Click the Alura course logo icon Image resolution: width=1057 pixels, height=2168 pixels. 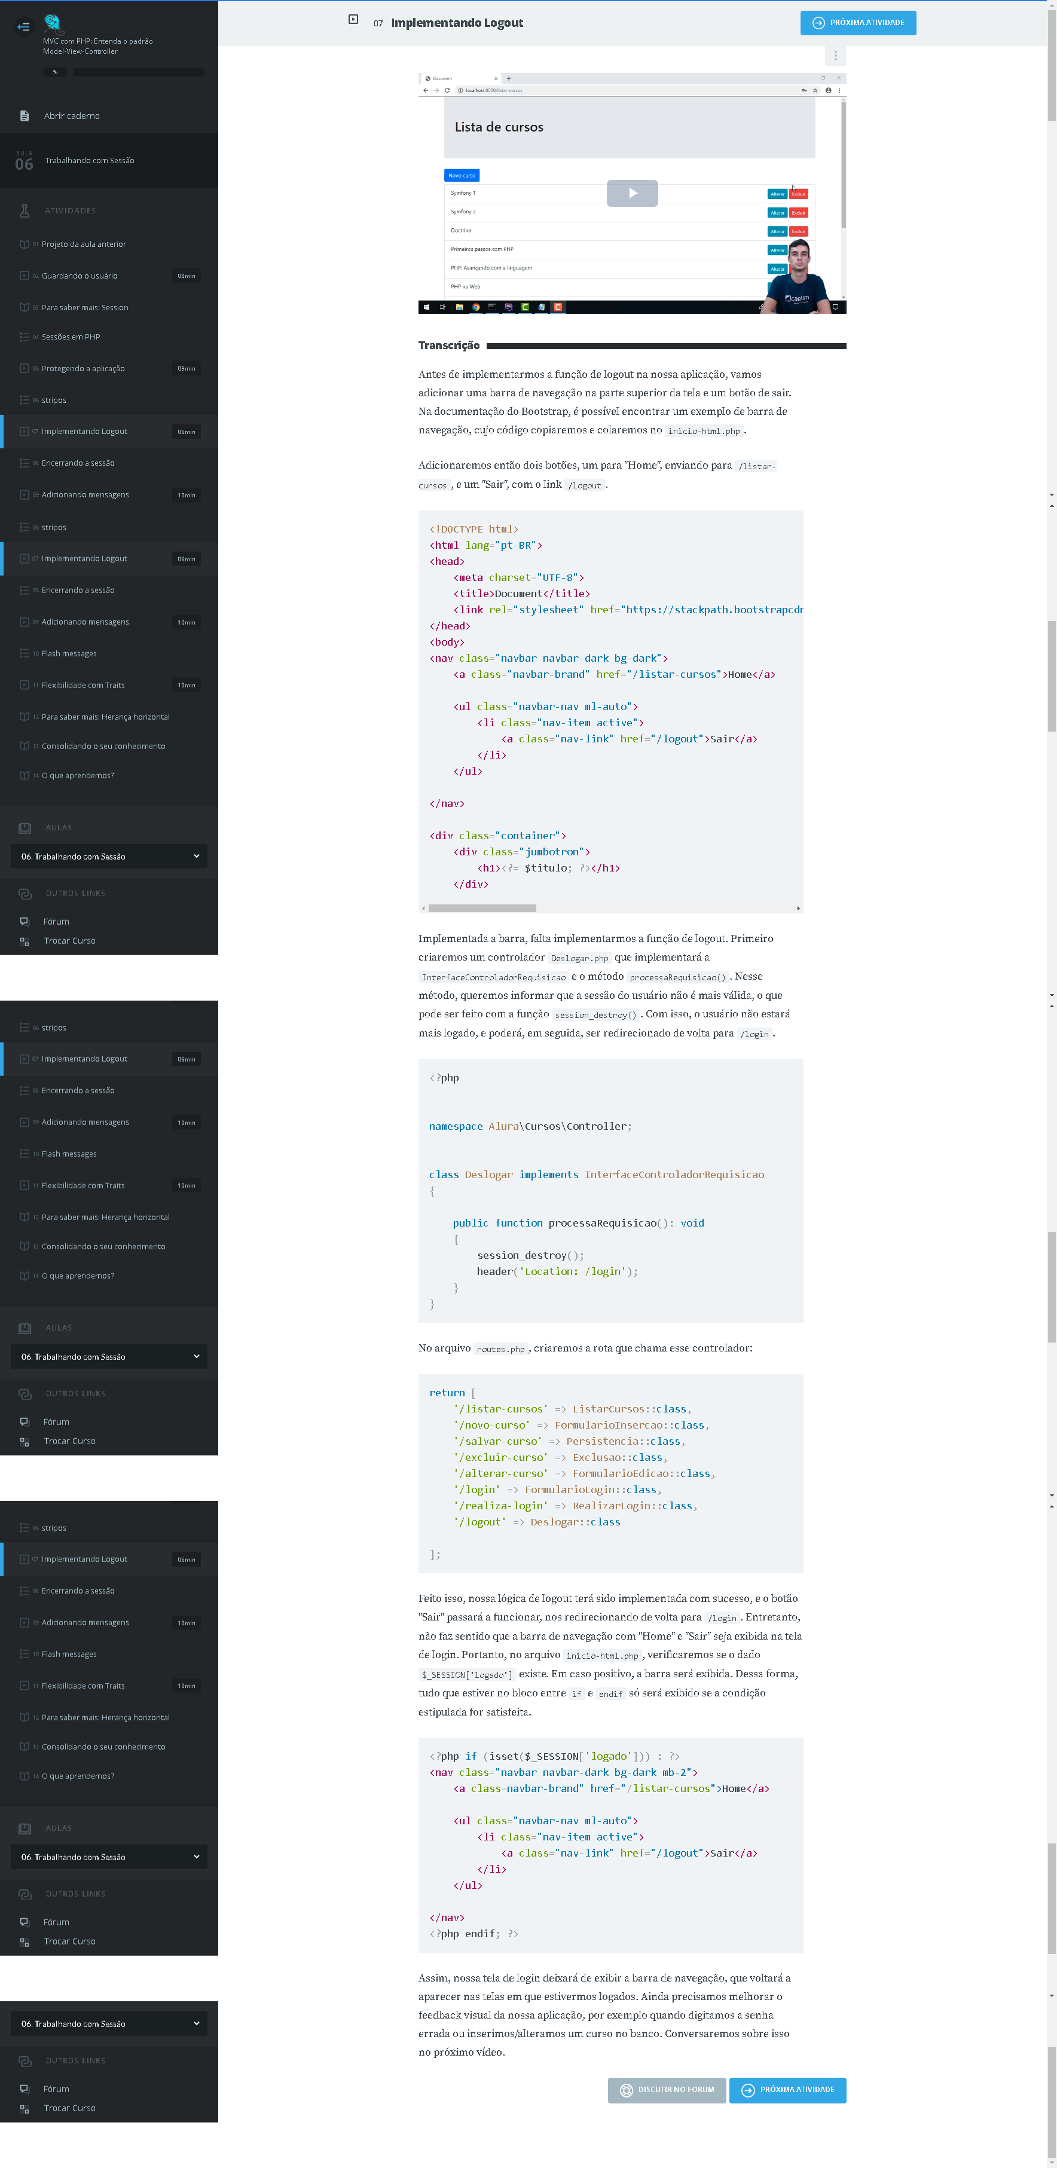tap(53, 23)
